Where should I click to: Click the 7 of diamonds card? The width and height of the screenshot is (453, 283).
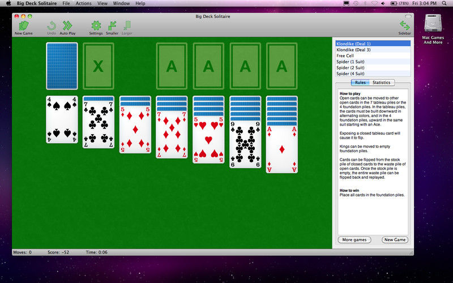click(172, 135)
